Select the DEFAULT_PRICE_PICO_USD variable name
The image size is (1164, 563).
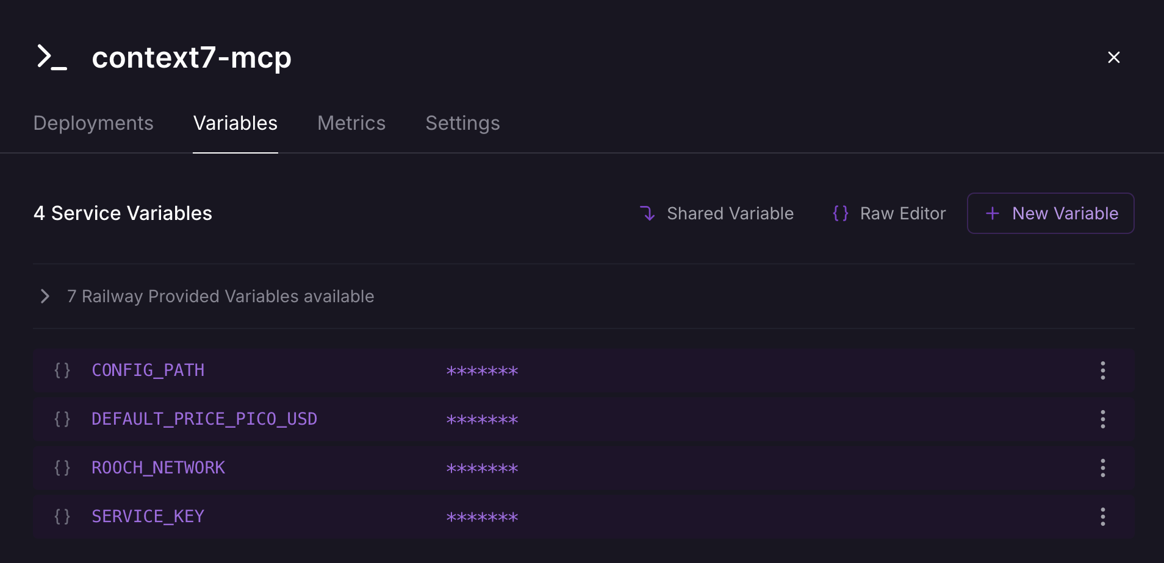pyautogui.click(x=204, y=419)
